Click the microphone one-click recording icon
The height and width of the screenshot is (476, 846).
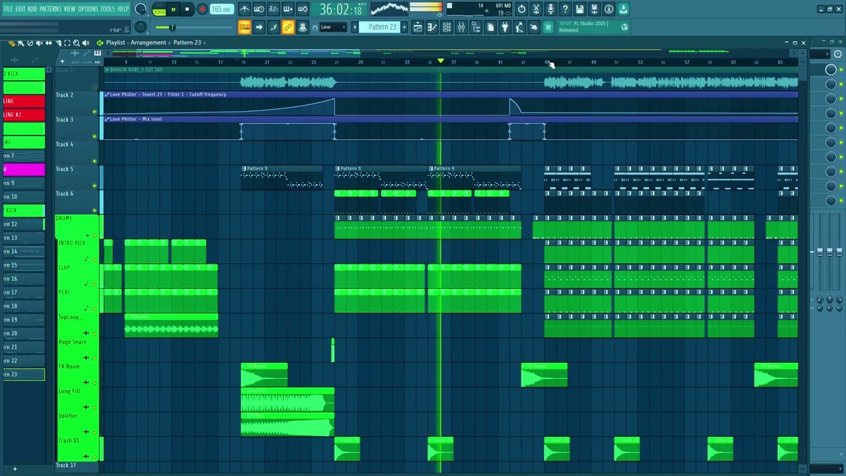click(x=551, y=9)
